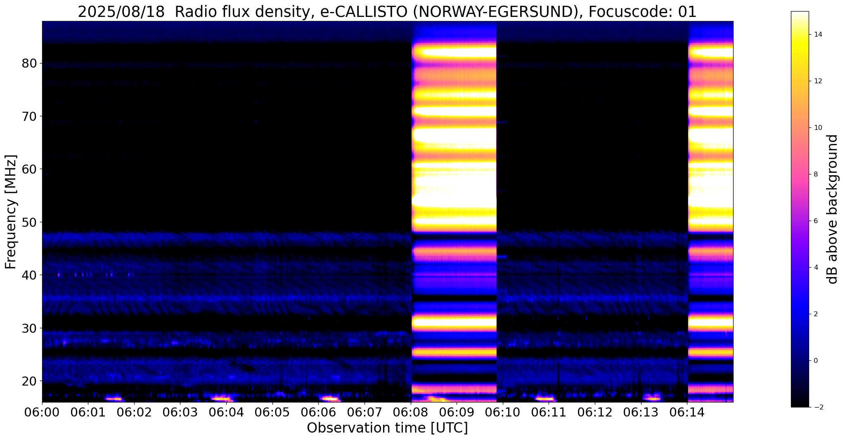Screen dimensions: 845x440
Task: Click the 'dB above background' colorbar label
Action: pyautogui.click(x=832, y=209)
